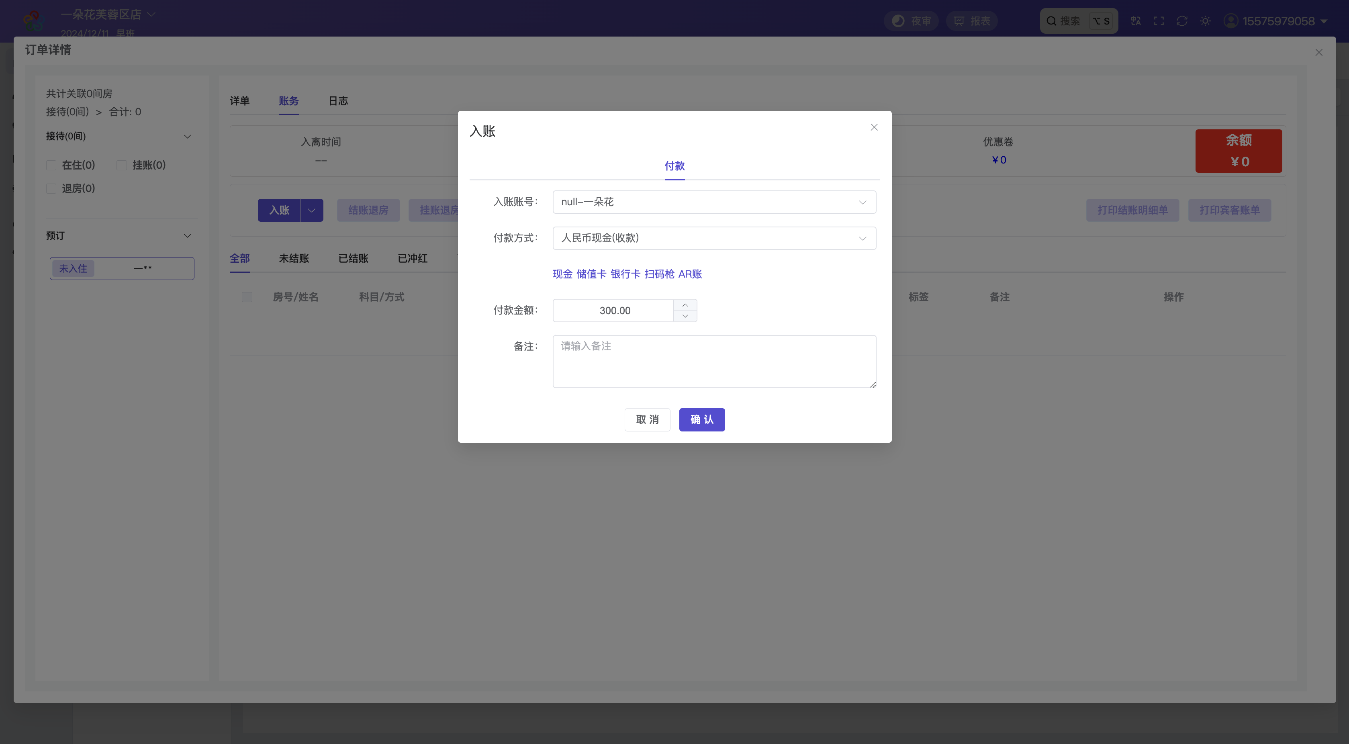Increase 付款金额 with up arrow
The image size is (1349, 744).
(685, 305)
